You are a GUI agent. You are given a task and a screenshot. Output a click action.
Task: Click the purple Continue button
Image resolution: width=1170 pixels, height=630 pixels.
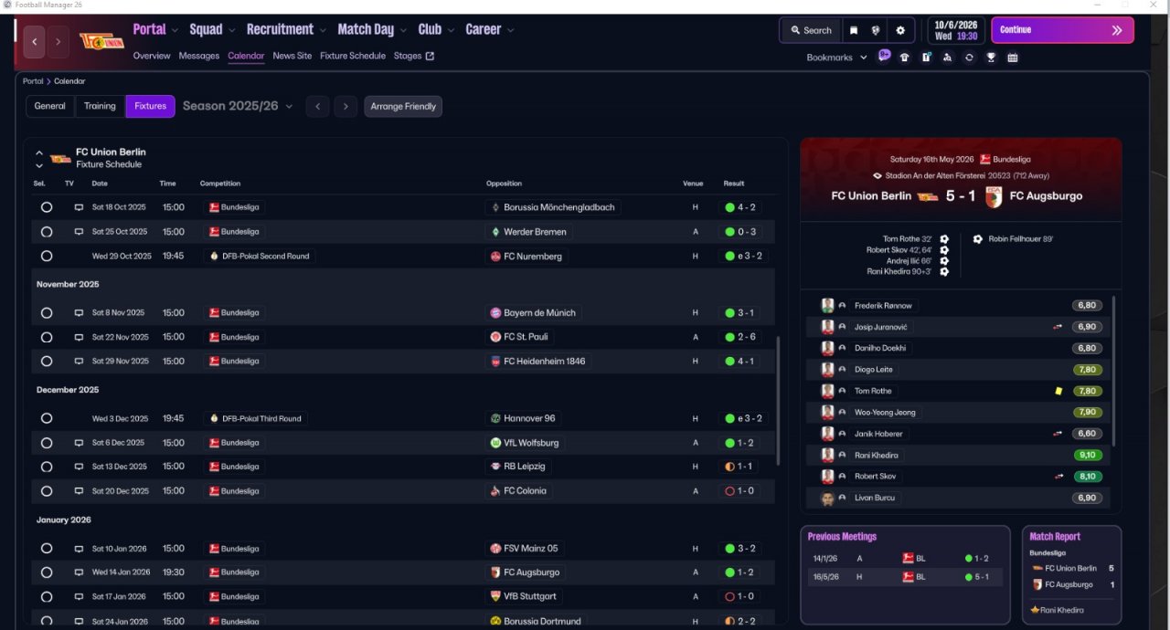click(1062, 30)
